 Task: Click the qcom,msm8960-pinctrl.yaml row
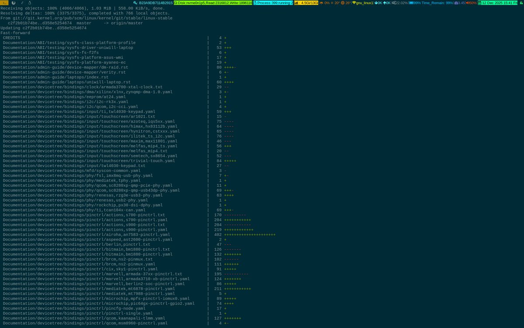coord(115,323)
